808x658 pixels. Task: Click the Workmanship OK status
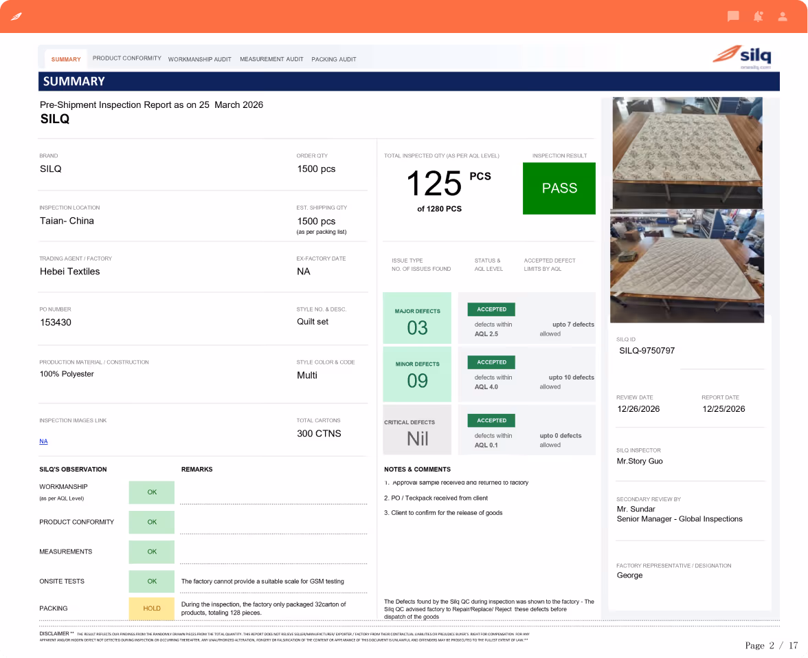coord(151,492)
